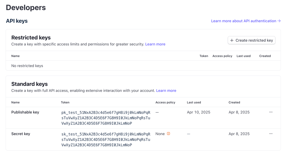Click Created header in Restricted keys table

point(265,56)
